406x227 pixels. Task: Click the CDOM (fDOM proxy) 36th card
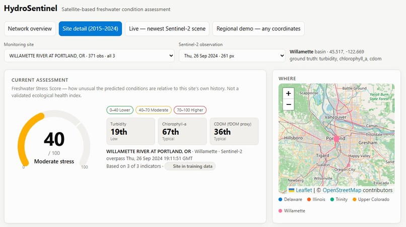(x=234, y=131)
